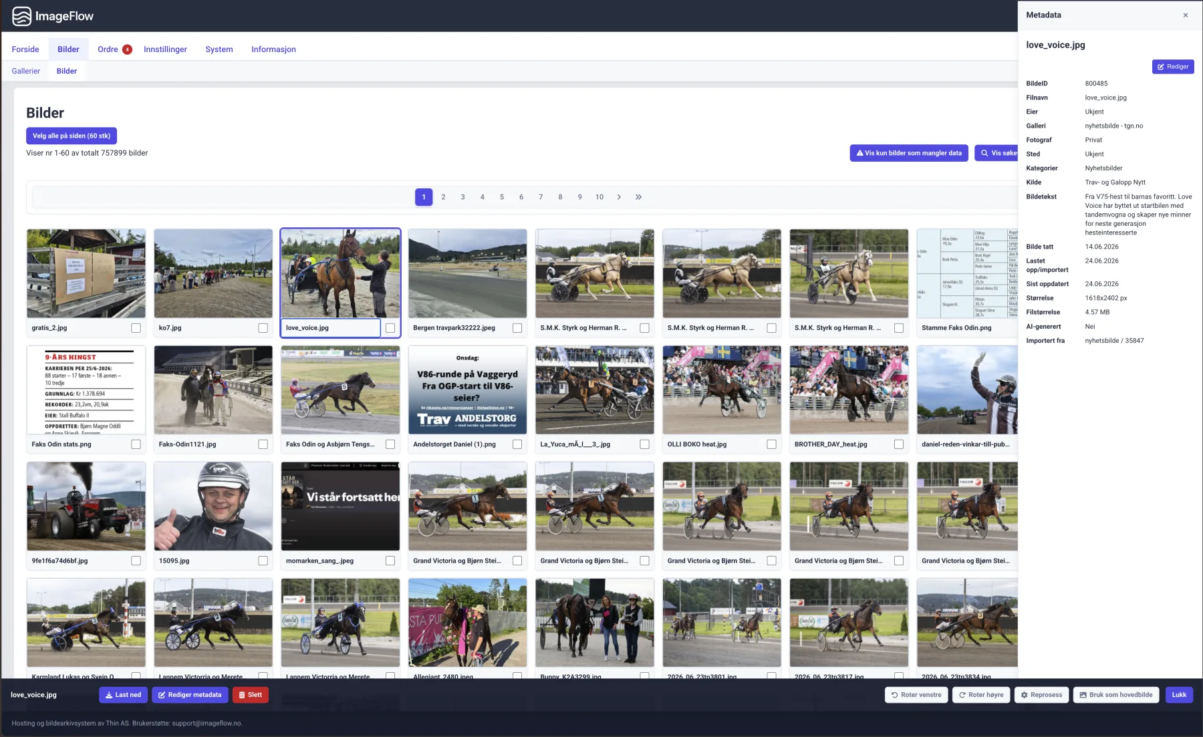This screenshot has height=737, width=1203.
Task: Open the BROTHER_DAY_heat.jpg thumbnail
Action: (849, 390)
